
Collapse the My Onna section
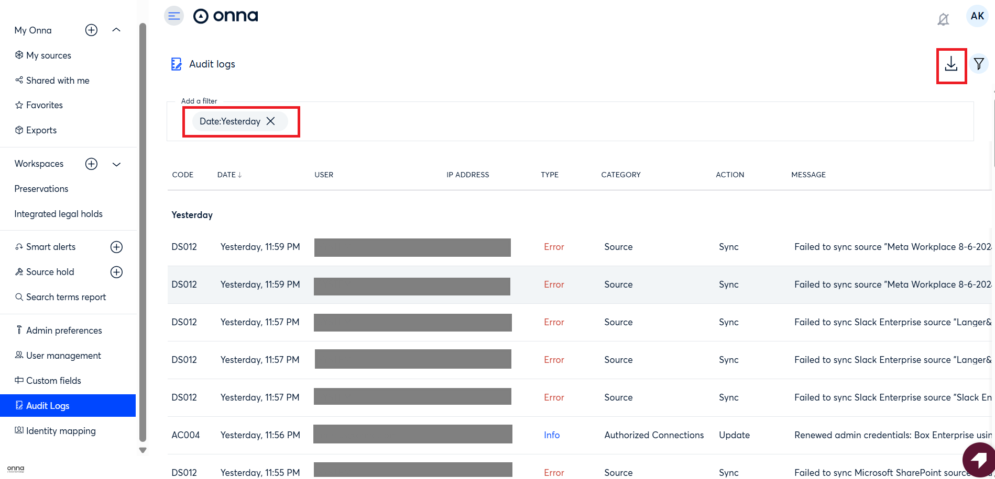pos(116,30)
